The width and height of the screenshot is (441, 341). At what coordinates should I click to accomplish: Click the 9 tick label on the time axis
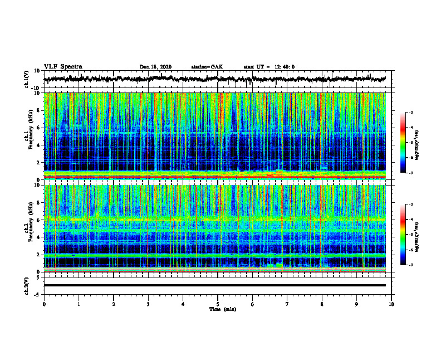tap(356, 304)
